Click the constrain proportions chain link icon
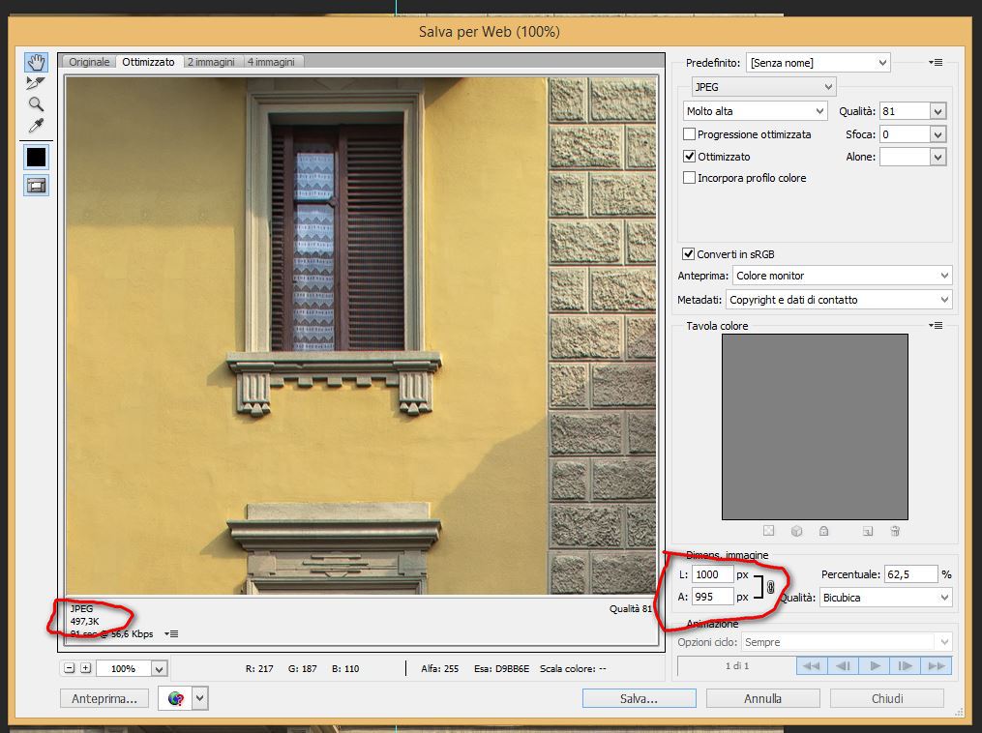 pyautogui.click(x=770, y=586)
